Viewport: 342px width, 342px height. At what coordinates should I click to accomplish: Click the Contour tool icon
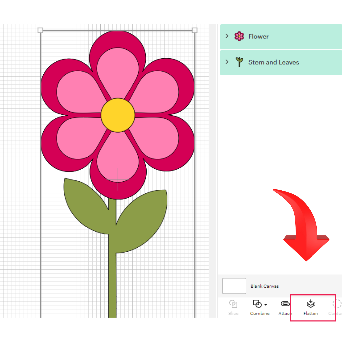[x=337, y=304]
